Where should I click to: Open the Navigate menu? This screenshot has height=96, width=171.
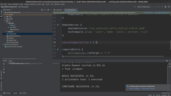click(x=15, y=4)
